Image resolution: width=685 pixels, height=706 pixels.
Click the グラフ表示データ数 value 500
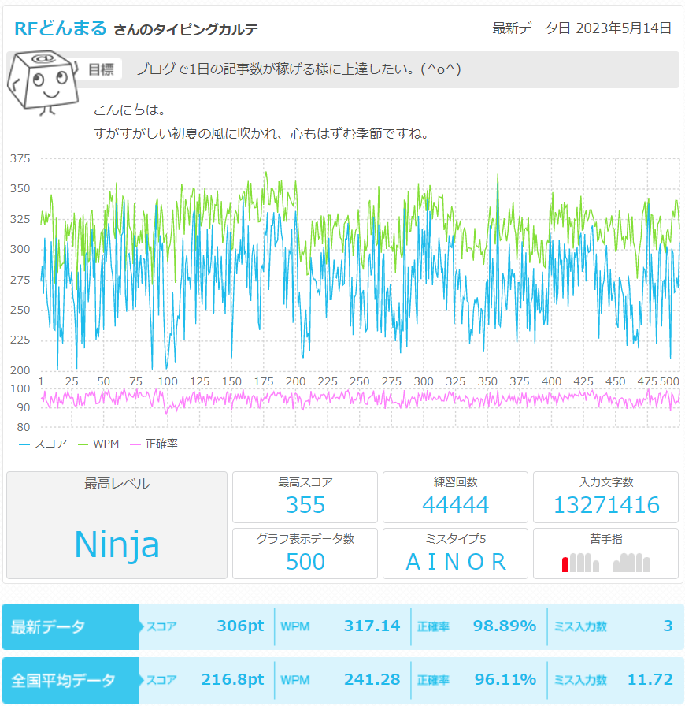point(305,562)
